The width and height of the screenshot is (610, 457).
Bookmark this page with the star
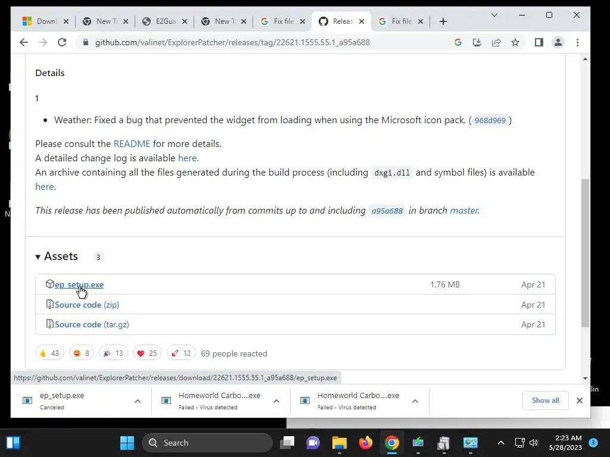coord(515,42)
